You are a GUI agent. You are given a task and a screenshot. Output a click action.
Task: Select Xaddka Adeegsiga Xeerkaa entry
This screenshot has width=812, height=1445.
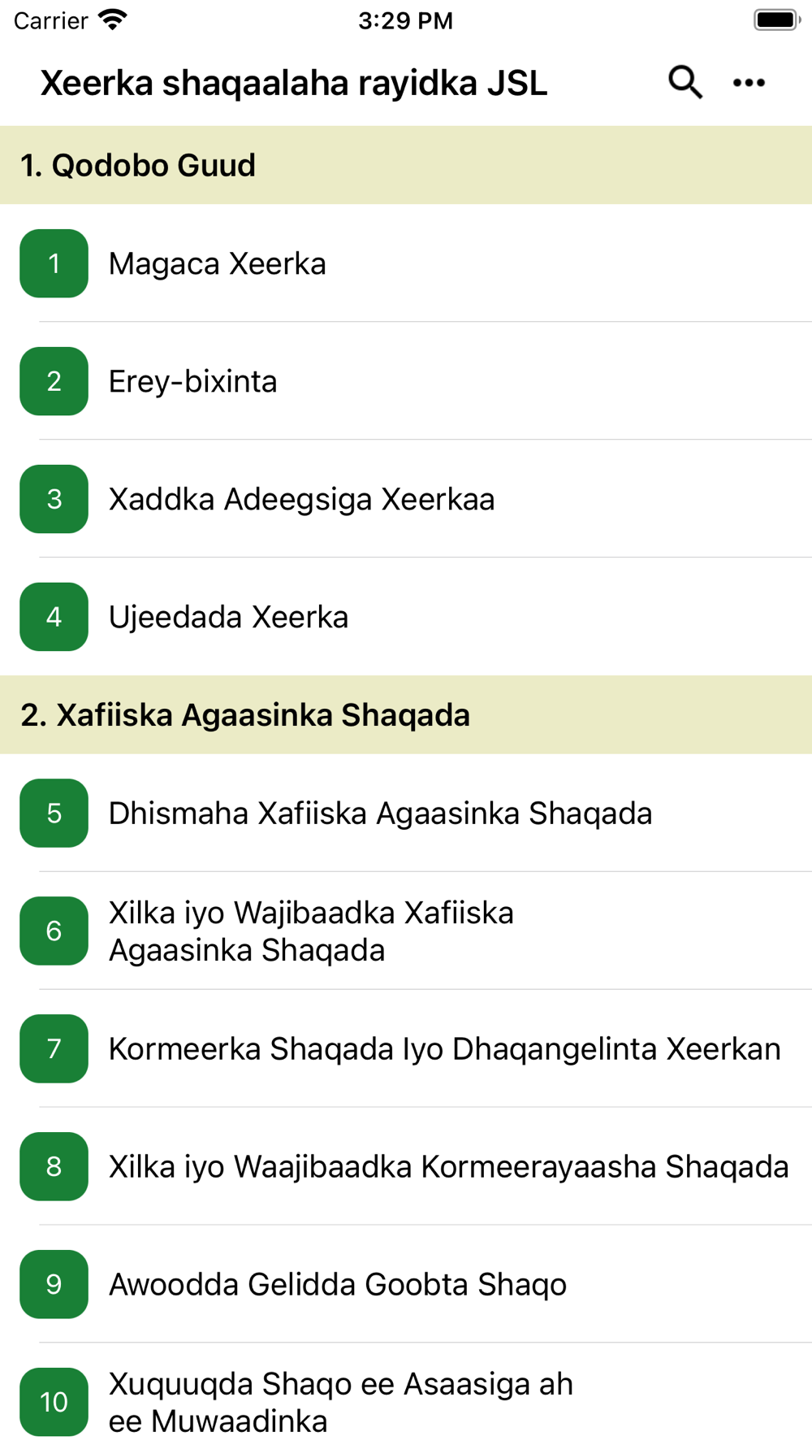tap(301, 499)
